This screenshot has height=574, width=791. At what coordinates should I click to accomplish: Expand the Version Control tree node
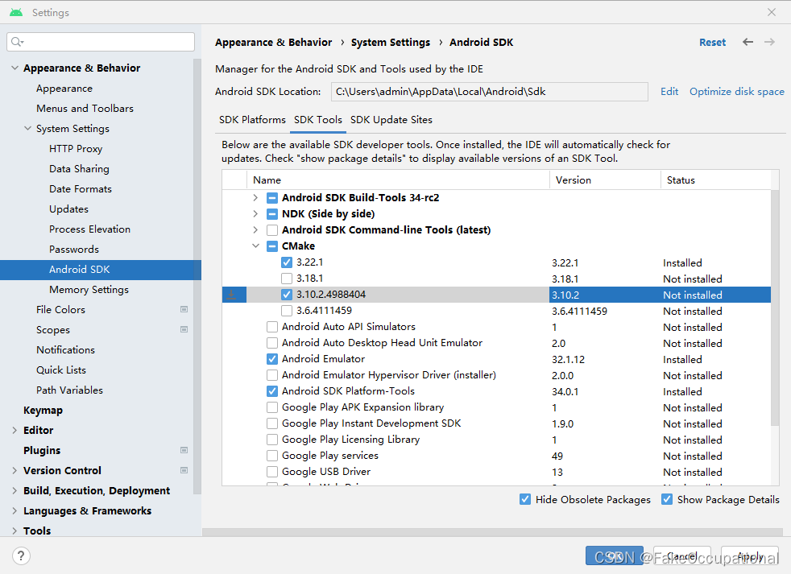point(14,471)
